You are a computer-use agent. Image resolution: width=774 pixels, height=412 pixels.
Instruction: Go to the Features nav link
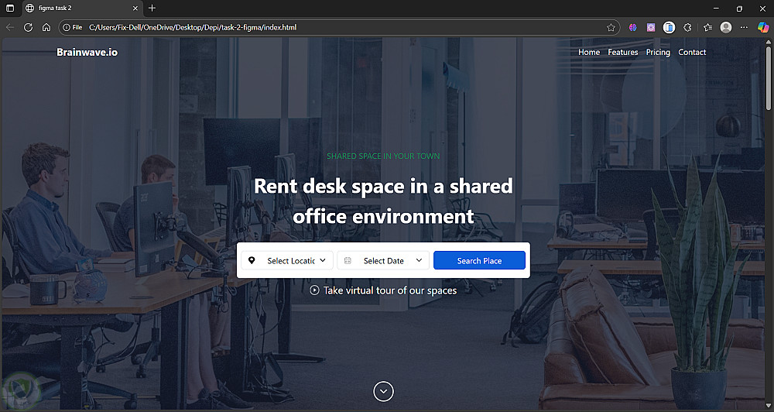623,53
